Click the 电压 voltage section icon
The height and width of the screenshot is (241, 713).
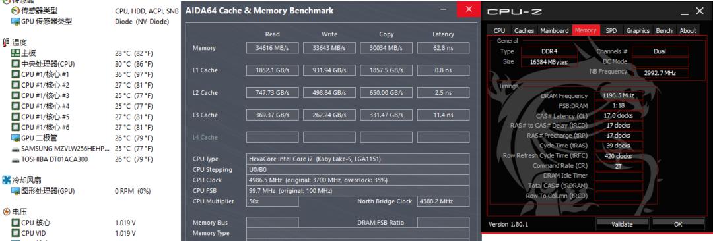(7, 212)
